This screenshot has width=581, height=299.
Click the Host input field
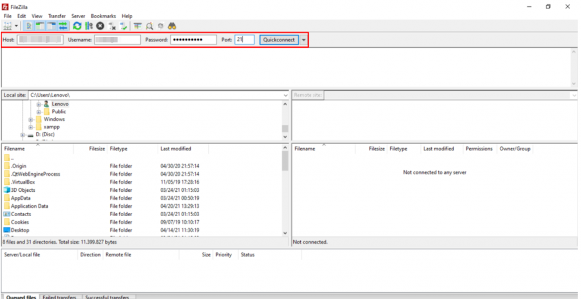(x=40, y=40)
